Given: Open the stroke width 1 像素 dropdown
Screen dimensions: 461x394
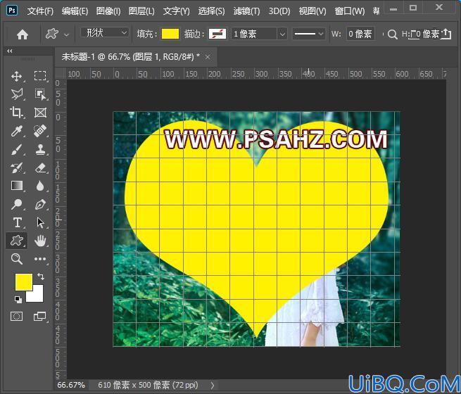Looking at the screenshot, I should click(282, 34).
